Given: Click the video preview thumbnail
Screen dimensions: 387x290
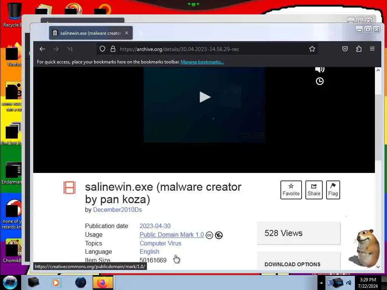Looking at the screenshot, I should pos(204,105).
